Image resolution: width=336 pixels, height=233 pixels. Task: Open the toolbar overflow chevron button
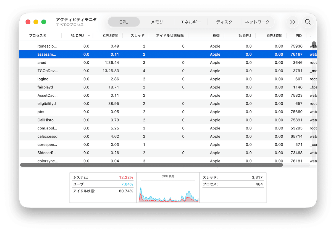[x=292, y=22]
